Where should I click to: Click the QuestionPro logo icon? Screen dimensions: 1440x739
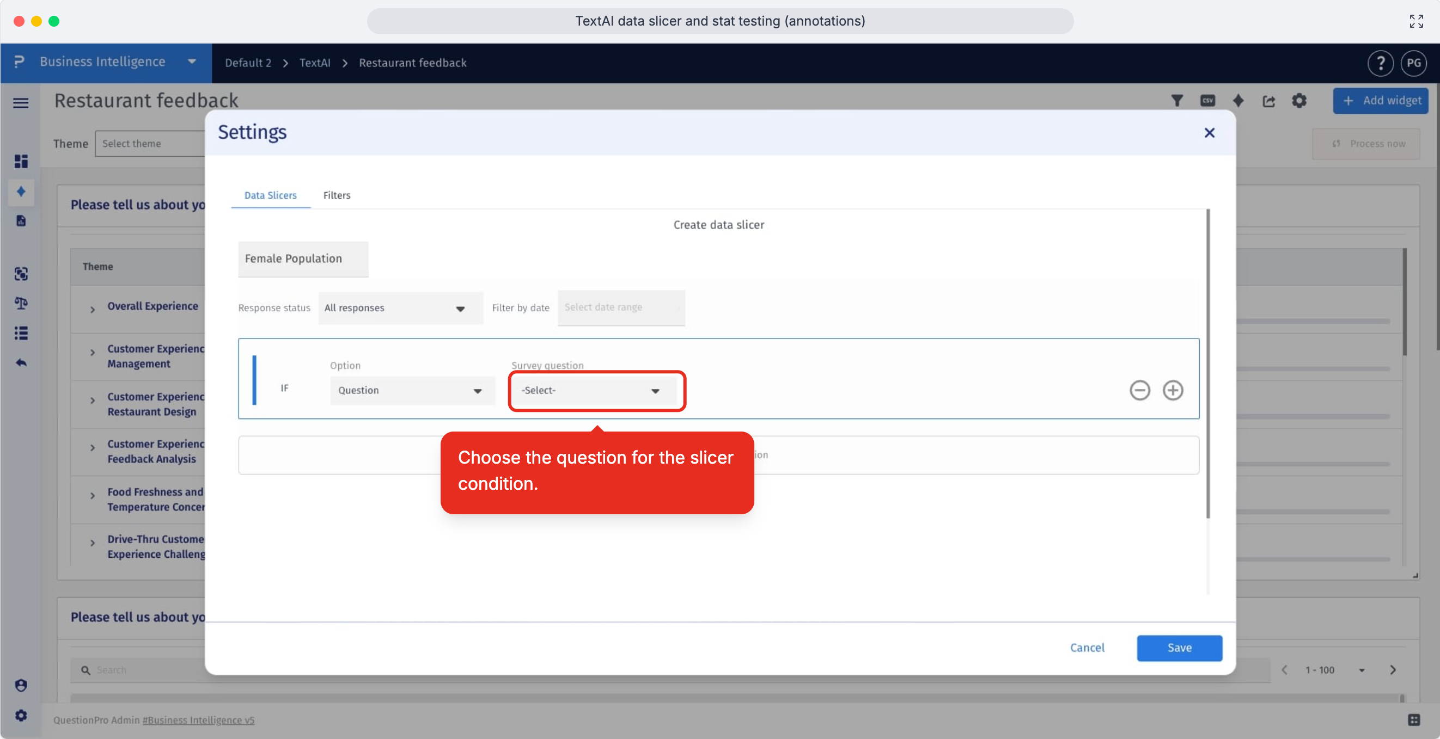point(20,62)
